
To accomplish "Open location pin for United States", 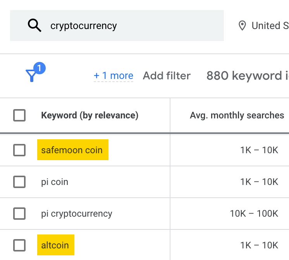I will [x=243, y=26].
